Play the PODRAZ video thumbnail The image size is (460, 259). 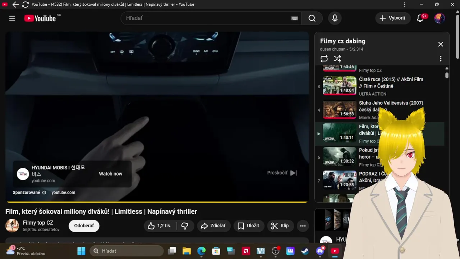340,180
